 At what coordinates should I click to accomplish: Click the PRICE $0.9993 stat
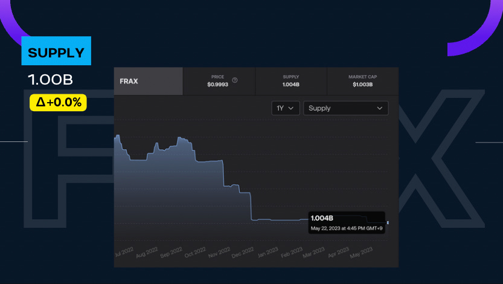click(x=218, y=81)
